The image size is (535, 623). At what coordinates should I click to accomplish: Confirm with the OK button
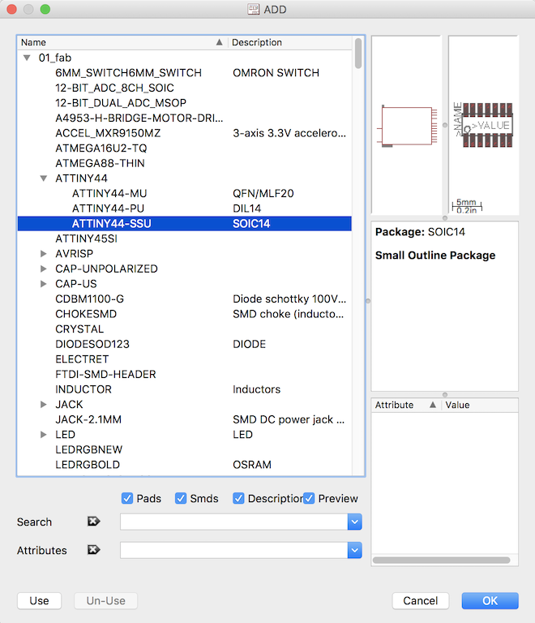(x=490, y=601)
